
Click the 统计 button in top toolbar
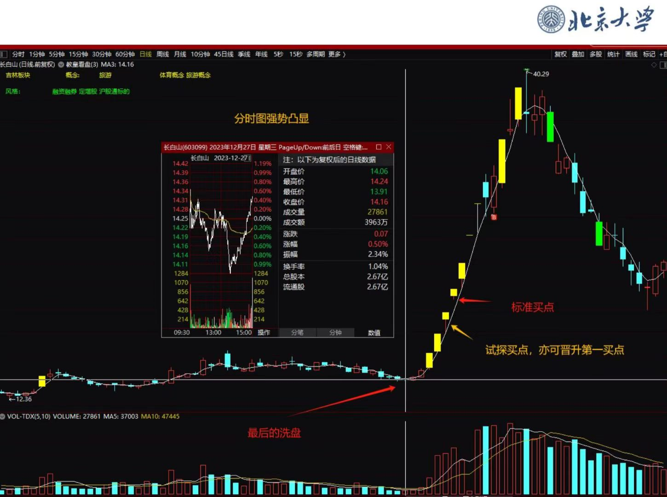click(x=613, y=54)
